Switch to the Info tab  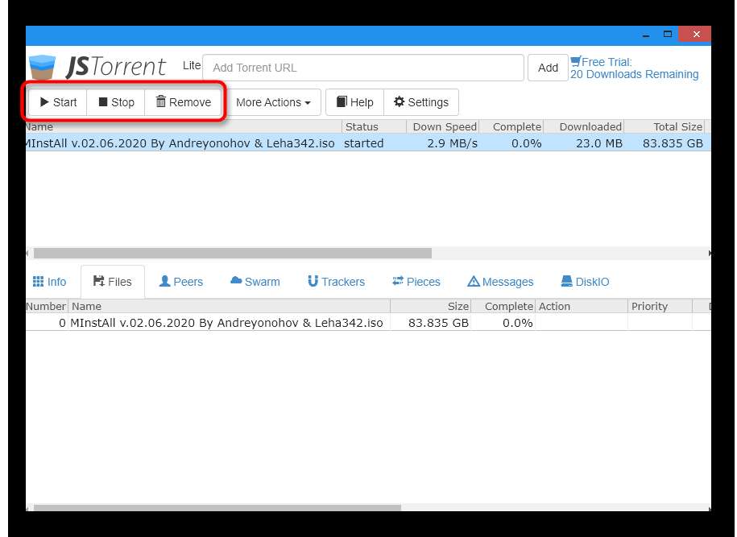49,282
